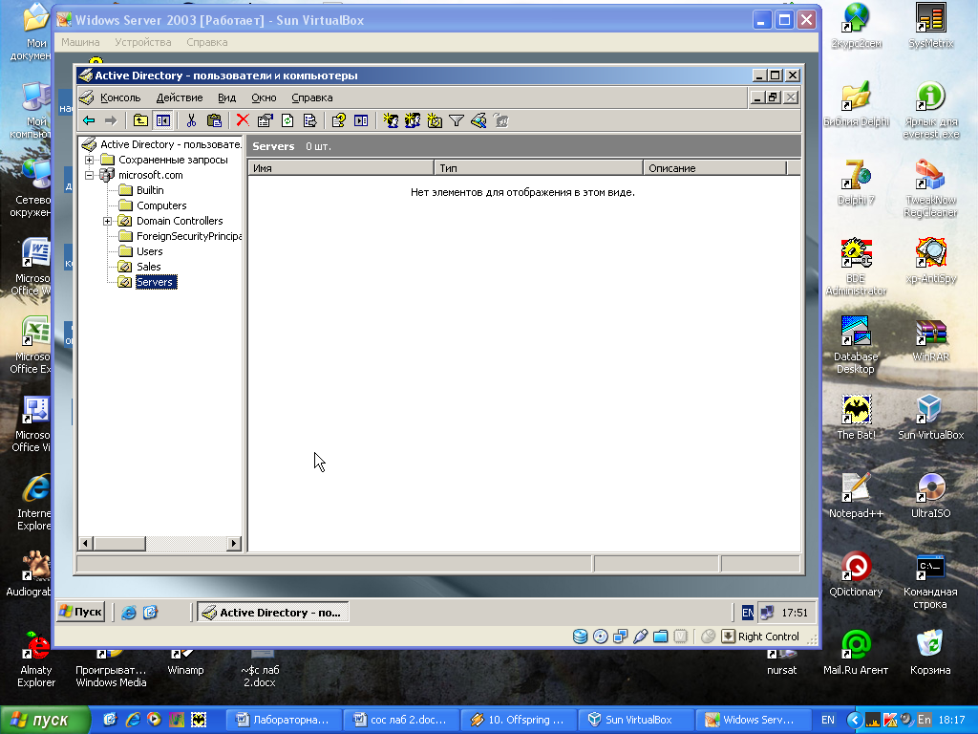
Task: Switch to сос лаб 2.doc taskbar button
Action: click(400, 720)
